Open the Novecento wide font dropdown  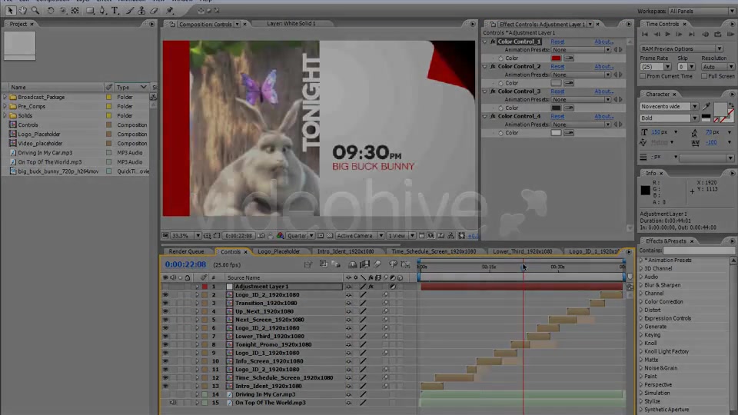click(669, 107)
